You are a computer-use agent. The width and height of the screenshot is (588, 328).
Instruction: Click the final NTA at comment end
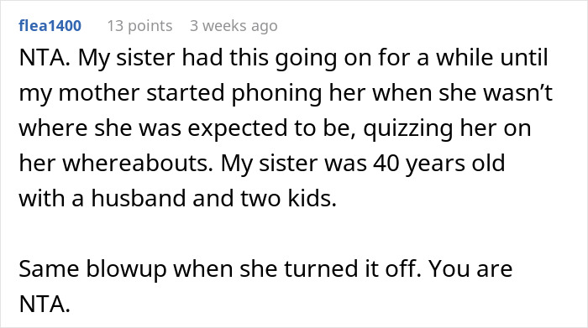click(45, 305)
